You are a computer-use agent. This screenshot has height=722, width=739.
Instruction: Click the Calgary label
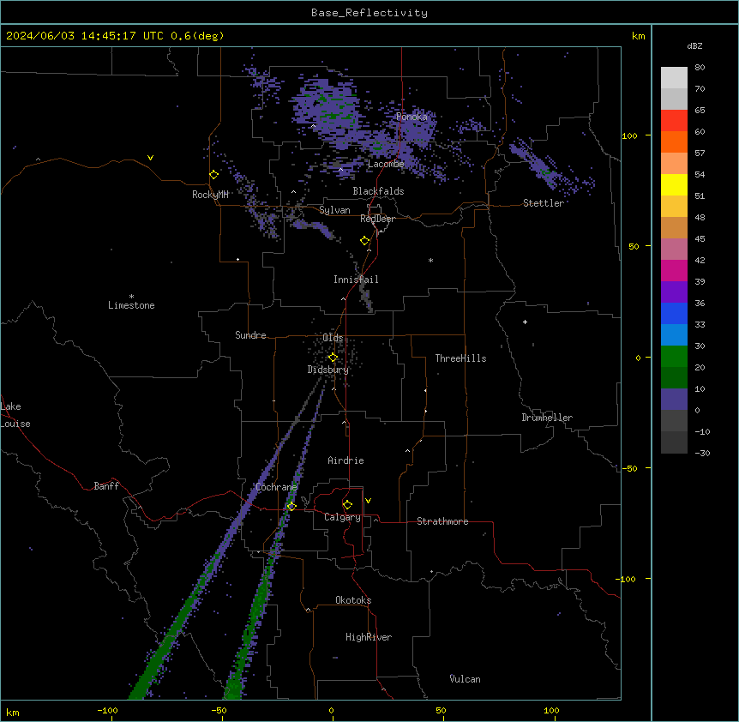coord(343,517)
